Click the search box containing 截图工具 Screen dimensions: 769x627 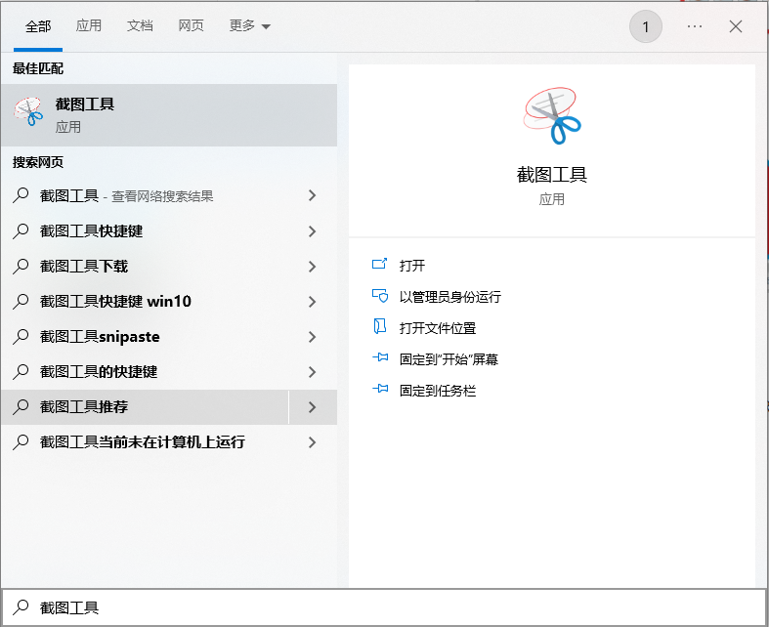pyautogui.click(x=384, y=607)
